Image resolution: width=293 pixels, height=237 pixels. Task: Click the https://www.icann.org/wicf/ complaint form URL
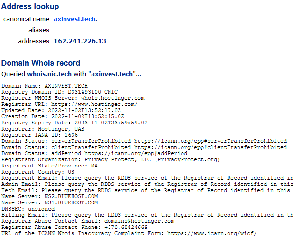coord(212,234)
